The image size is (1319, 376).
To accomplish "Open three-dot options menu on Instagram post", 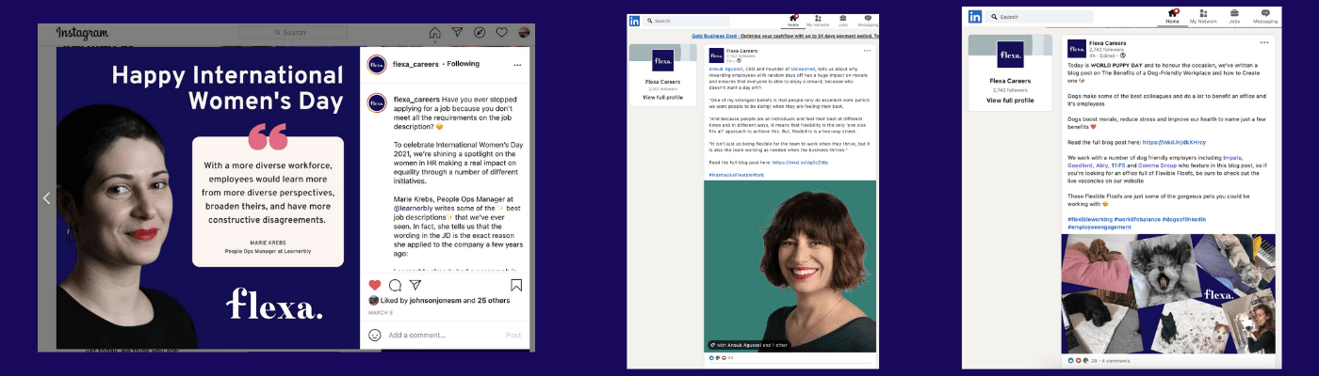I will 517,65.
